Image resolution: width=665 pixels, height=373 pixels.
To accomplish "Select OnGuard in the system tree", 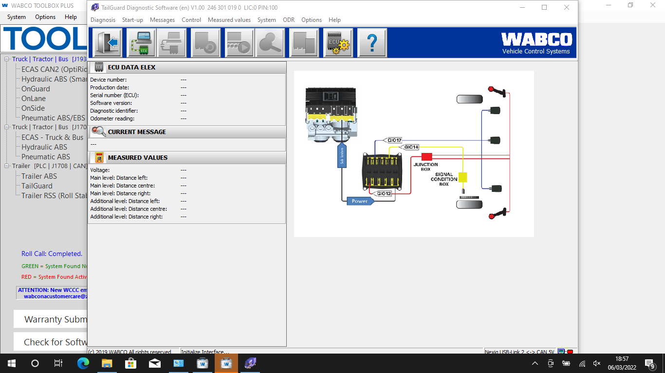I will (36, 89).
